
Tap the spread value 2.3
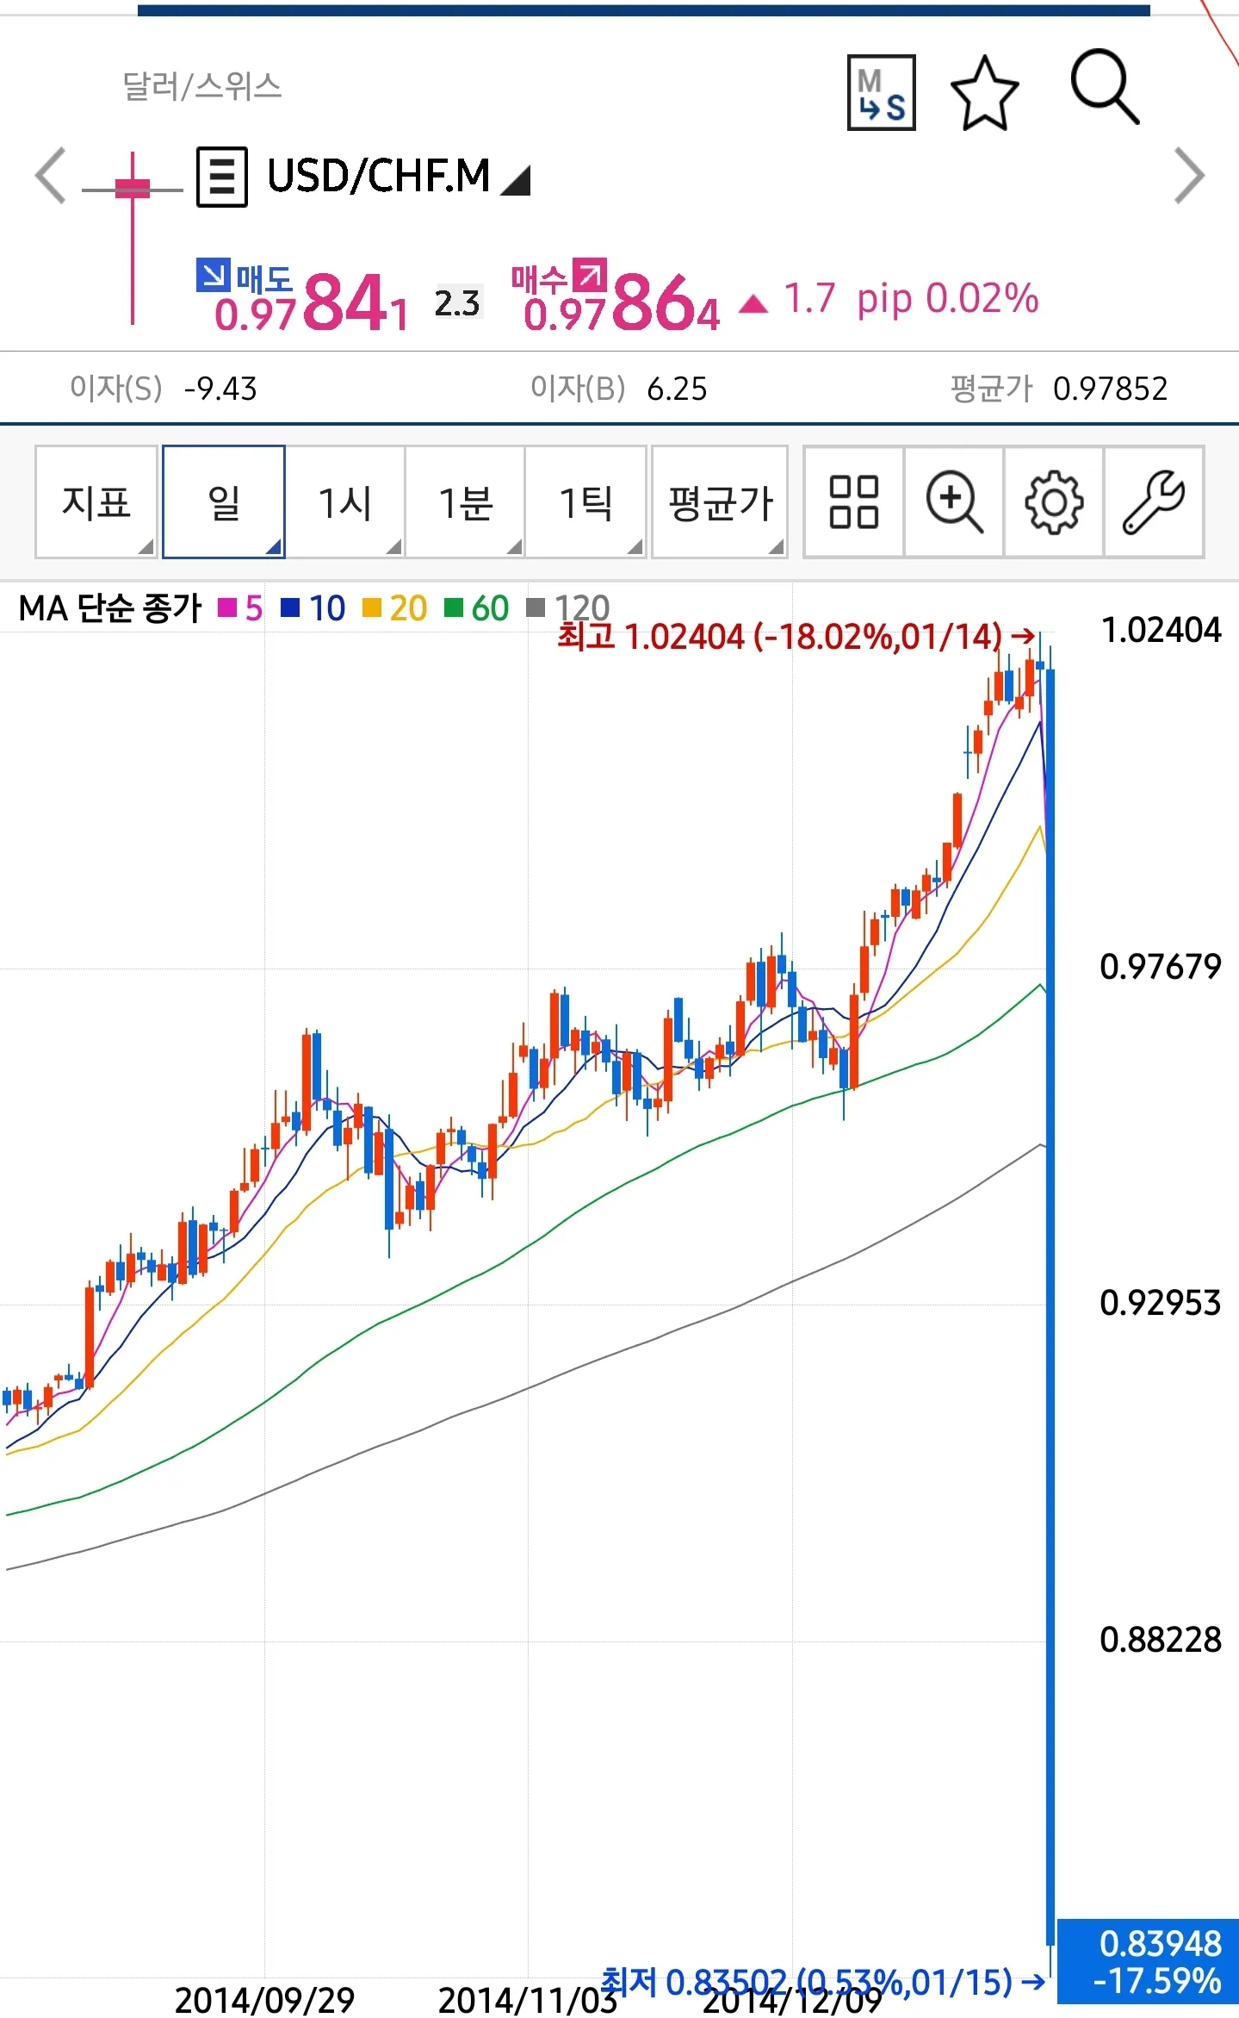[x=457, y=302]
